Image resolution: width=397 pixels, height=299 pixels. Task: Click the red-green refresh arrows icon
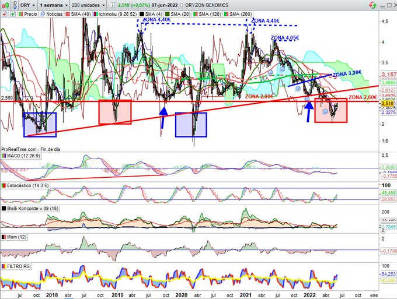coord(372,5)
